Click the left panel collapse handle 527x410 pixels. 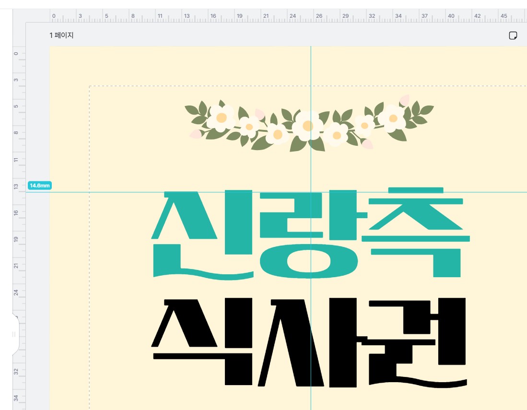[x=15, y=334]
